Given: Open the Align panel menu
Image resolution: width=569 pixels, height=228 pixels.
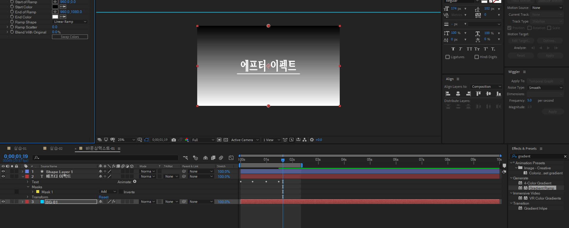Looking at the screenshot, I should coord(458,79).
